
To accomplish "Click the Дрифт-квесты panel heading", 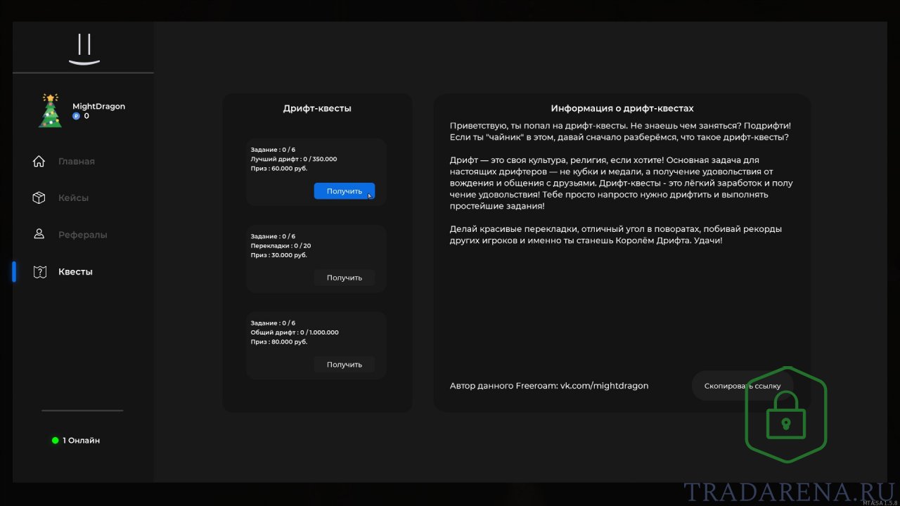I will [317, 108].
